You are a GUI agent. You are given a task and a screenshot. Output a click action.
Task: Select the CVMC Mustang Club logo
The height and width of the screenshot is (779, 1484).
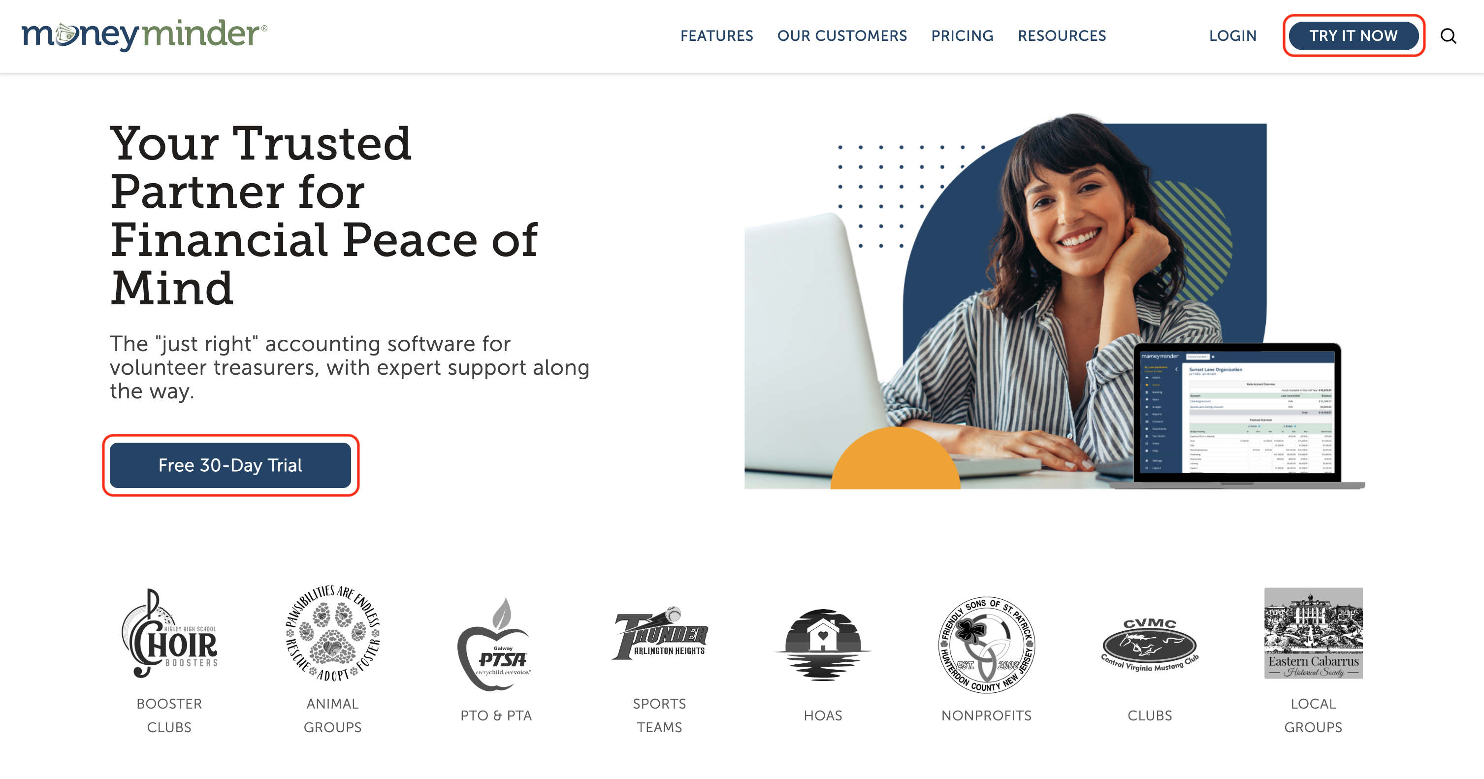(1150, 645)
